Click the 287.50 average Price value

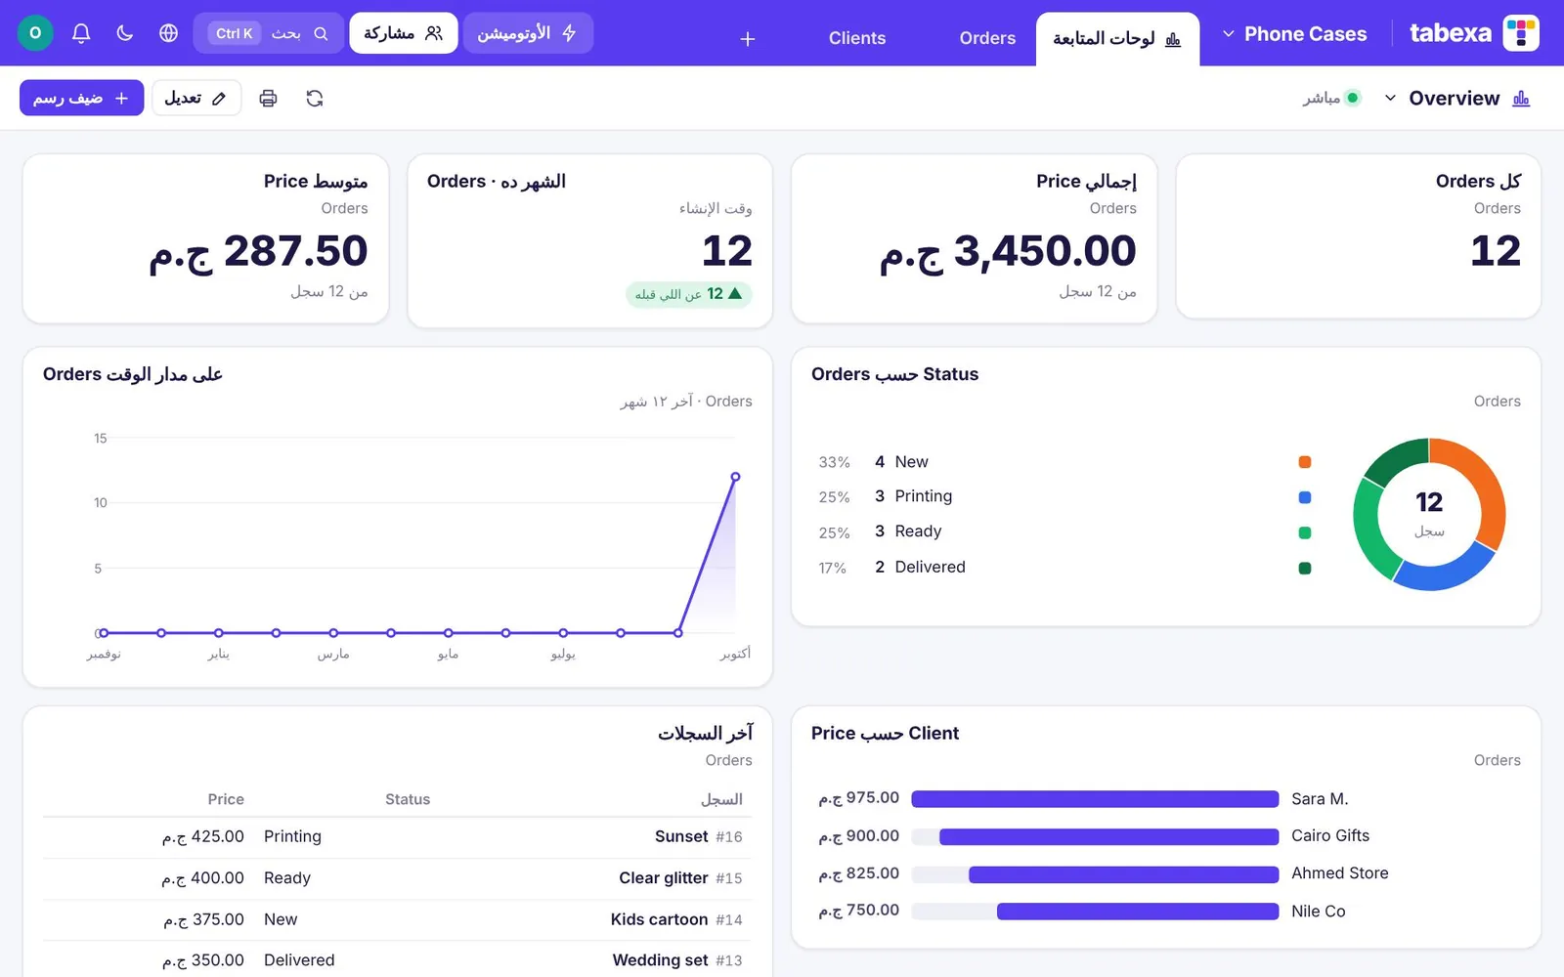coord(258,252)
